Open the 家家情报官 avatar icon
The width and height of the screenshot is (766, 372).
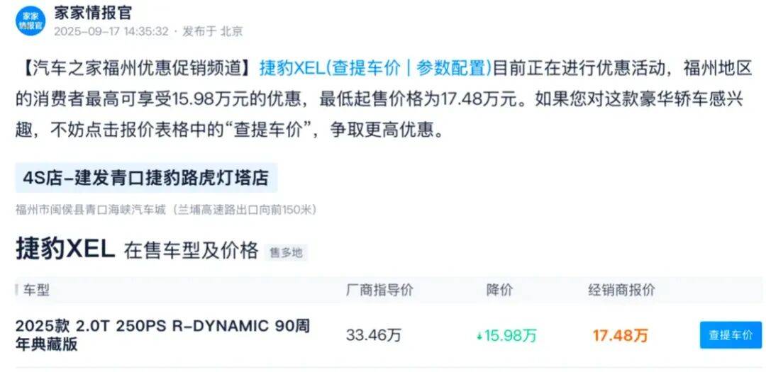[x=30, y=21]
